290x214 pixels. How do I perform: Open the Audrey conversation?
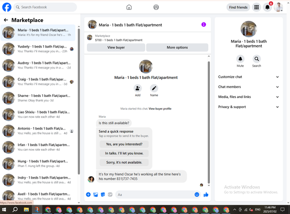tap(38, 66)
